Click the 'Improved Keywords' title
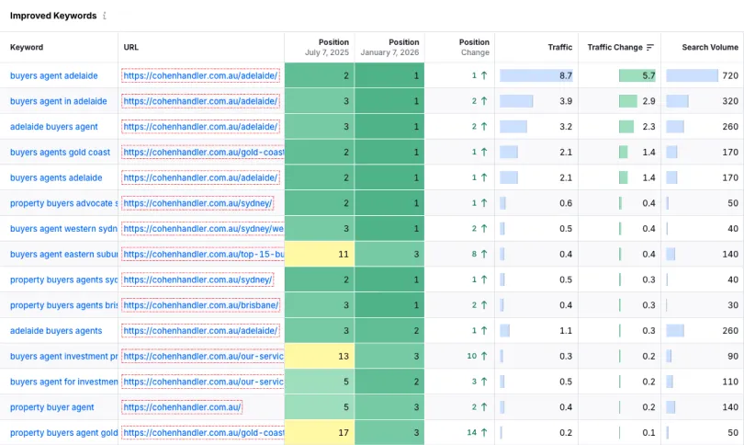The image size is (744, 445). pyautogui.click(x=53, y=16)
